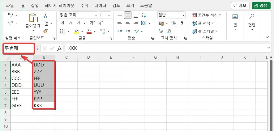Click the Copy icon

45,23
